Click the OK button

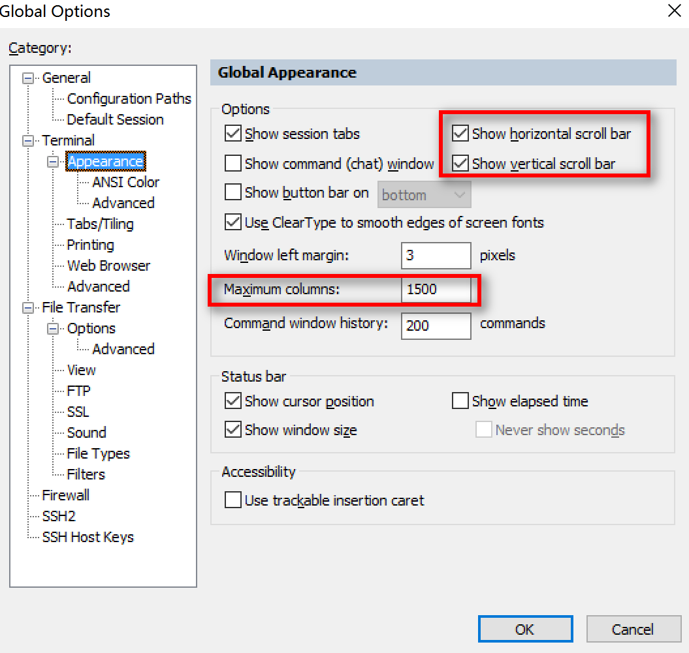[525, 630]
